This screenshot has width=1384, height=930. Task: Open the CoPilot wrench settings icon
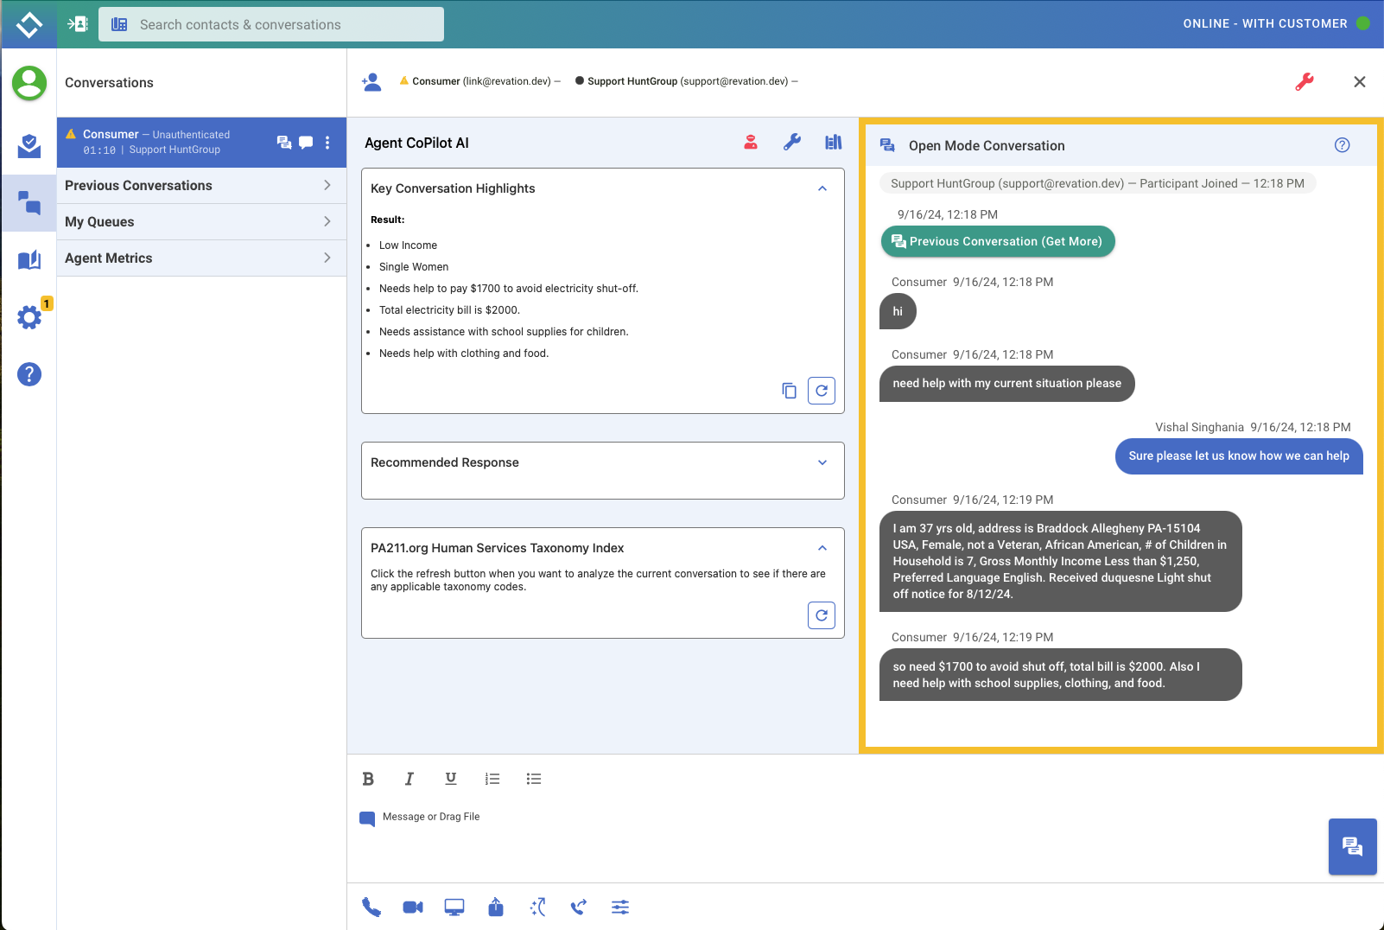coord(792,143)
